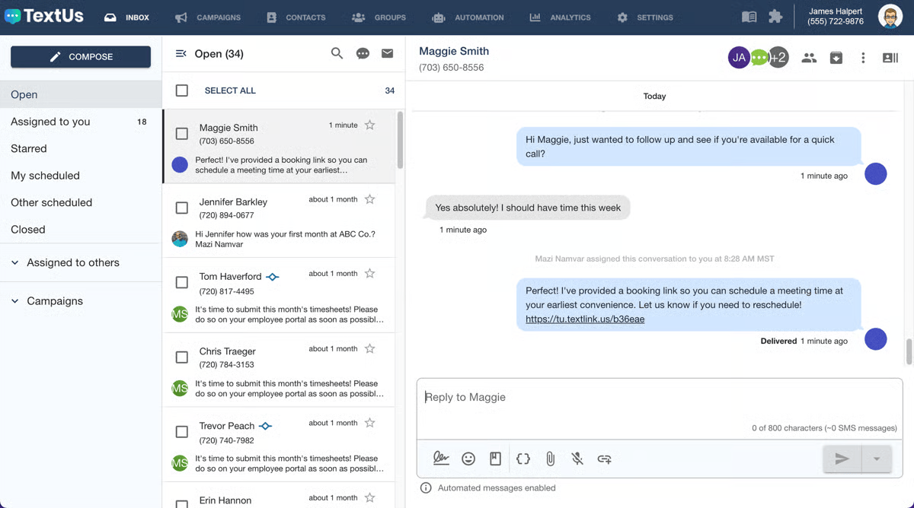Click the conversation list scrollbar
This screenshot has width=914, height=508.
click(x=400, y=141)
